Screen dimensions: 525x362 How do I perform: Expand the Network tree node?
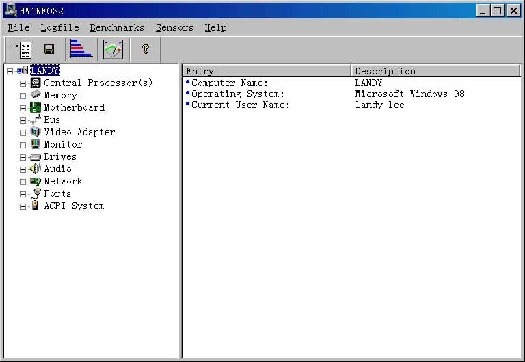pyautogui.click(x=23, y=182)
